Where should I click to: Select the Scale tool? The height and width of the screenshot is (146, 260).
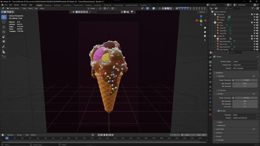(4, 37)
